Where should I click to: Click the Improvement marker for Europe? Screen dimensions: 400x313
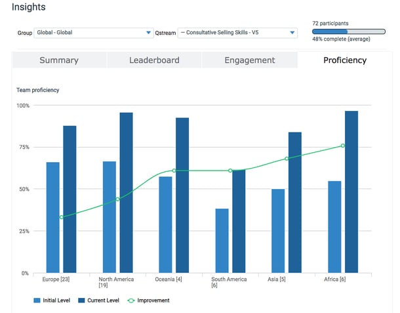tap(61, 217)
